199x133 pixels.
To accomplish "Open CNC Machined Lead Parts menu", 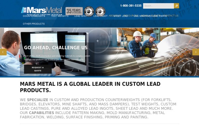I will [150, 16].
